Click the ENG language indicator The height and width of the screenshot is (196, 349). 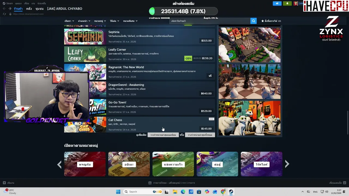[x=315, y=192]
